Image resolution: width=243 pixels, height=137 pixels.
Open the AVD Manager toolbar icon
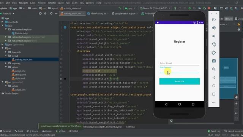(x=231, y=8)
